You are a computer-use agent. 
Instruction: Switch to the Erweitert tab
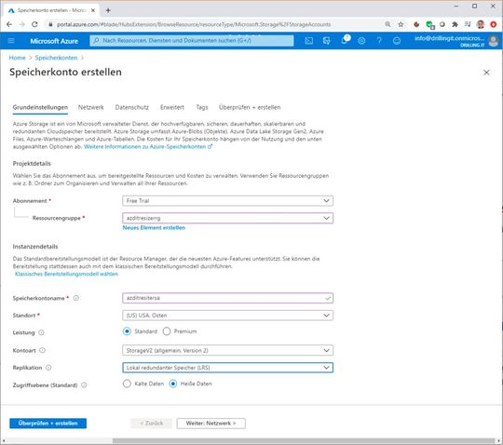click(172, 107)
